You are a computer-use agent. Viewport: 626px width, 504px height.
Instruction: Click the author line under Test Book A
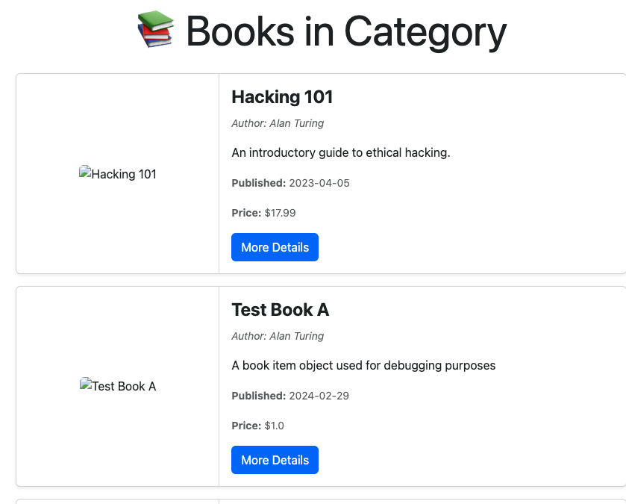pos(278,336)
